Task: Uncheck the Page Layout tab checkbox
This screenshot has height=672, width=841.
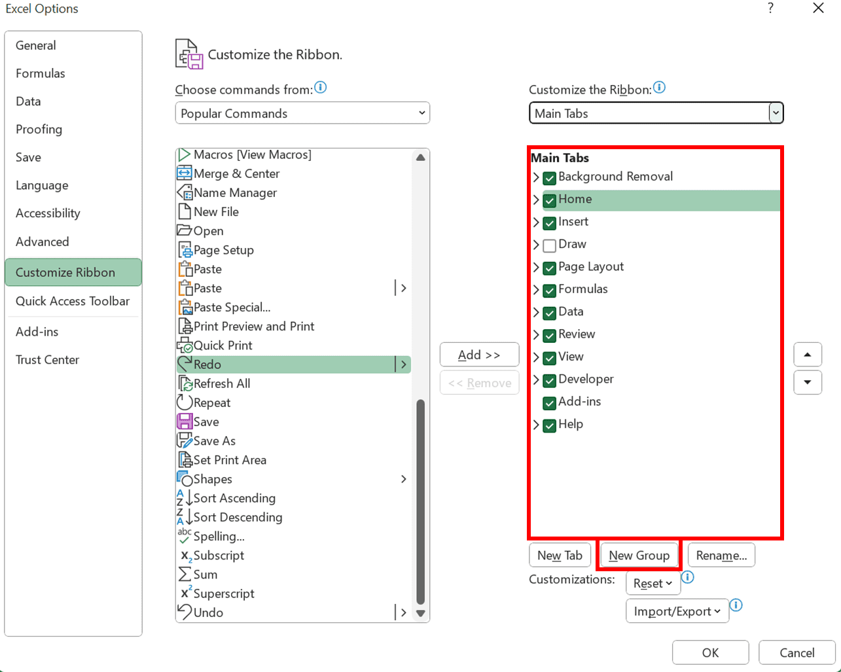Action: (549, 268)
